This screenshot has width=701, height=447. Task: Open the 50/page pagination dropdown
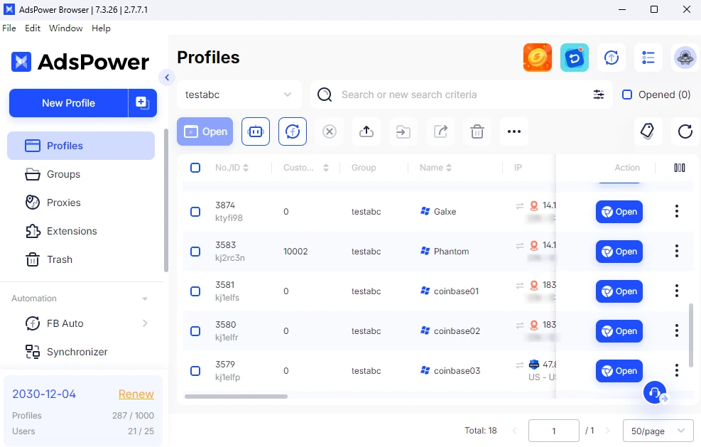[658, 431]
